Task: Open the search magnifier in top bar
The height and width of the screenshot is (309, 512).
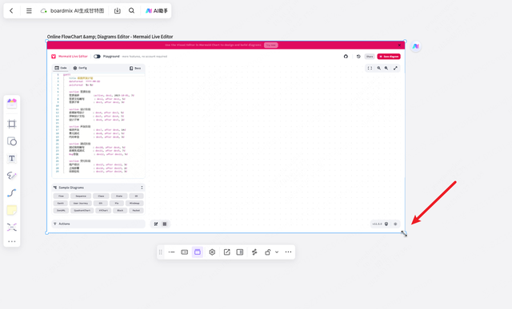Action: pyautogui.click(x=131, y=10)
